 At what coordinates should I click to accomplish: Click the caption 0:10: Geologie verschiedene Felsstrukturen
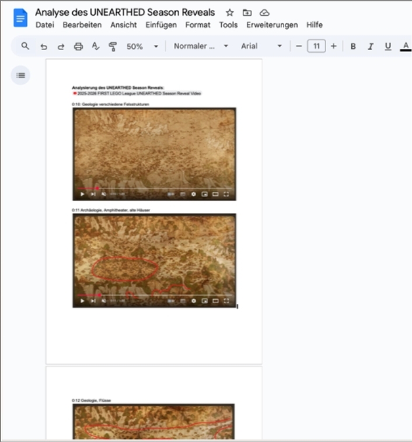110,104
